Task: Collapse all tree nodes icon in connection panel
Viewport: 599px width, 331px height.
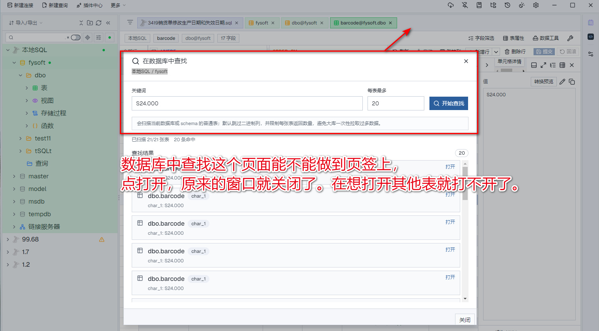Action: [81, 23]
